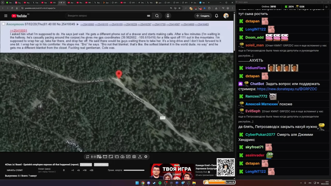
Task: Open YouTube guide hamburger menu
Action: coord(6,16)
